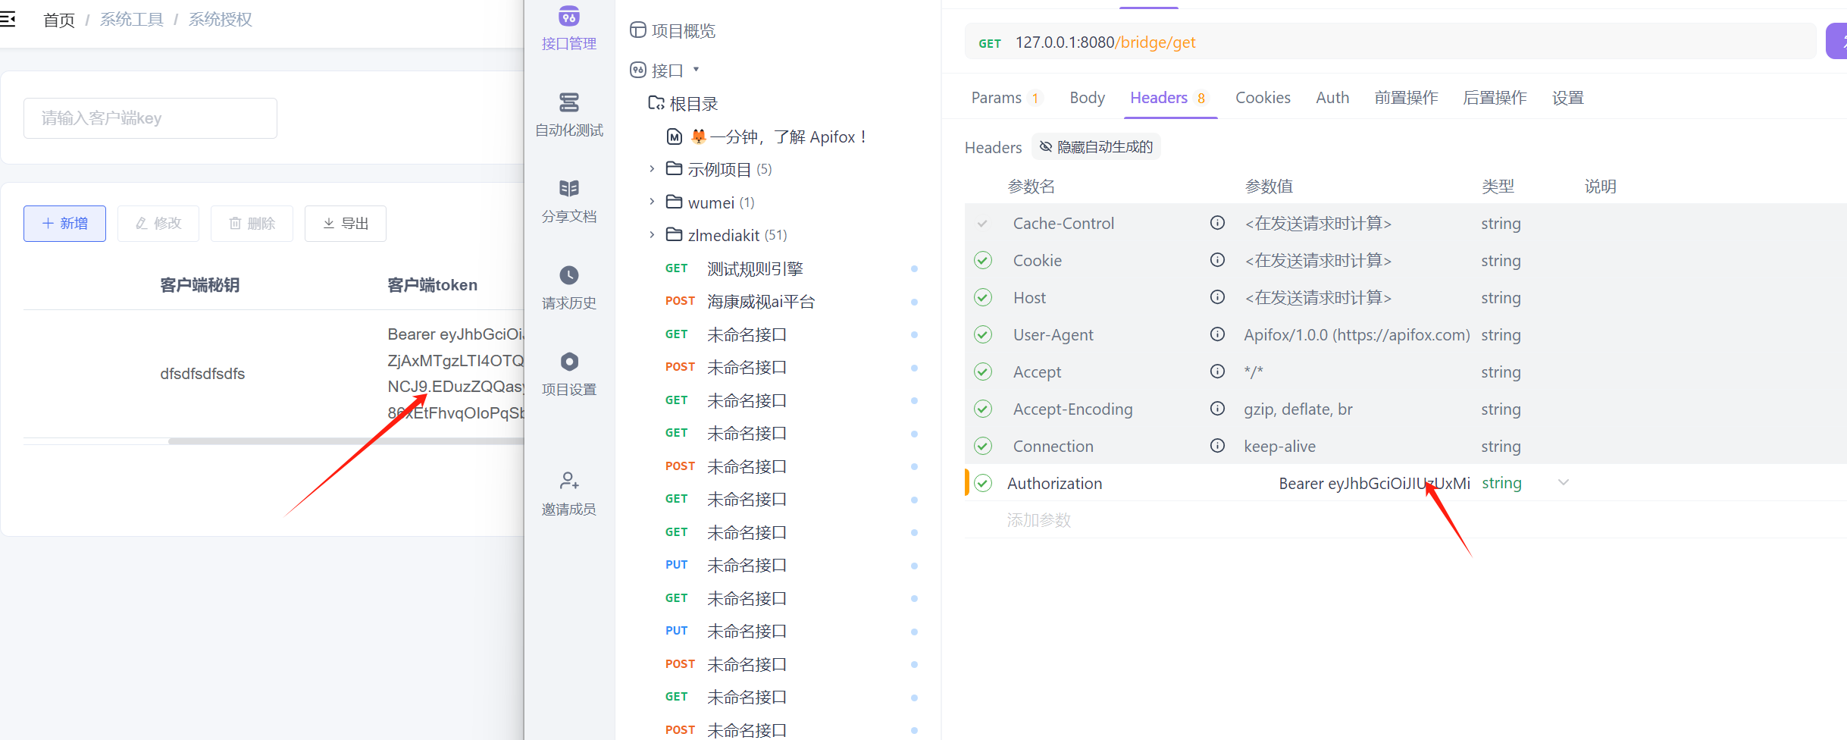Click the 隐藏自动生成的 button
The image size is (1847, 740).
click(x=1096, y=146)
